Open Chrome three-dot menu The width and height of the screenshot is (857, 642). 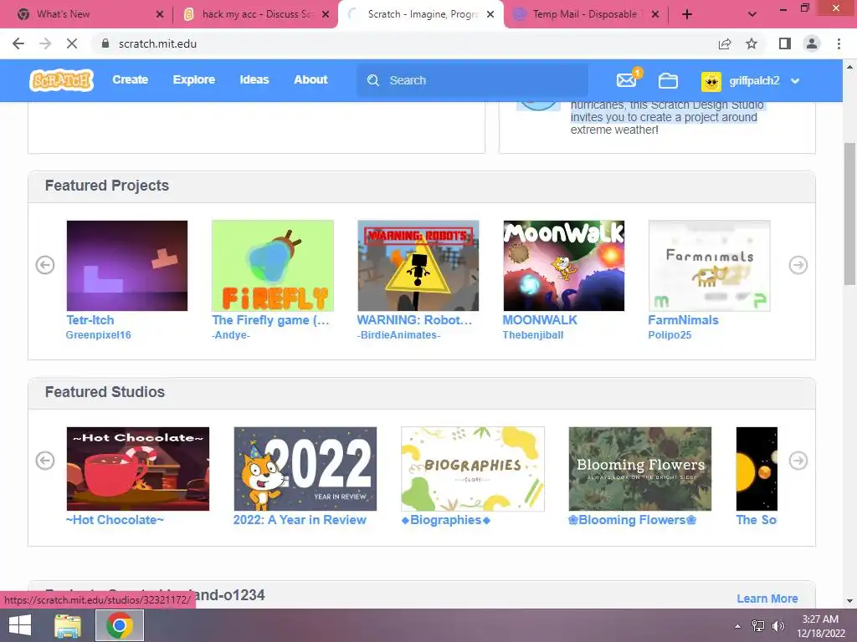(x=839, y=43)
